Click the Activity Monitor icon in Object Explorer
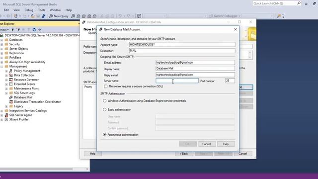Image resolution: width=318 pixels, height=179 pixels. coord(40,30)
